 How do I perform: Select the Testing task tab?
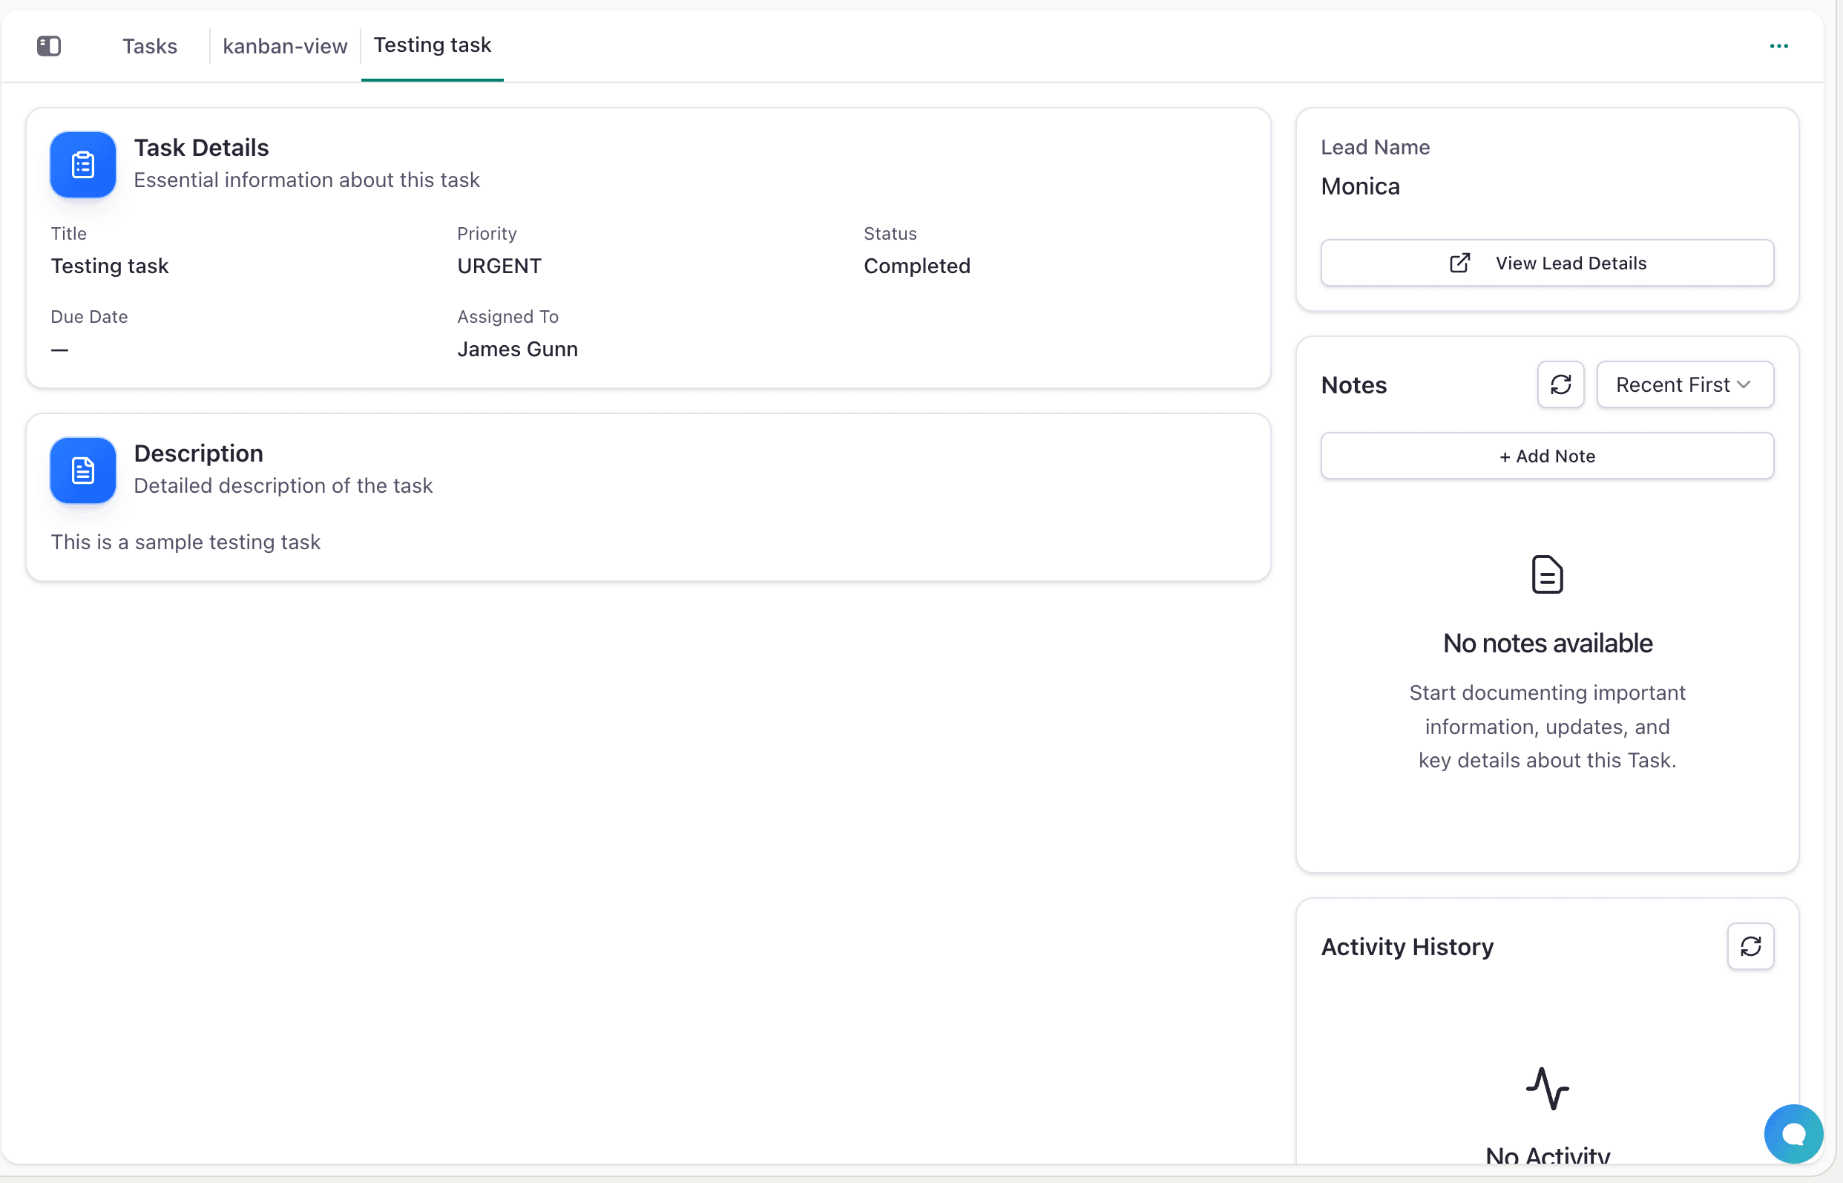pyautogui.click(x=433, y=45)
